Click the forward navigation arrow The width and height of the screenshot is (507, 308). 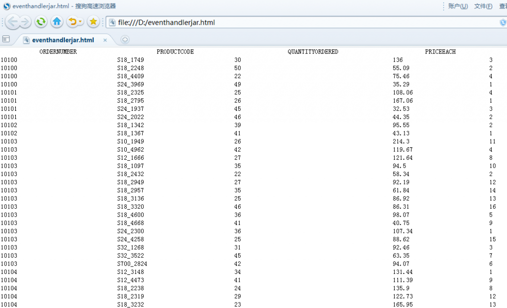coord(25,22)
